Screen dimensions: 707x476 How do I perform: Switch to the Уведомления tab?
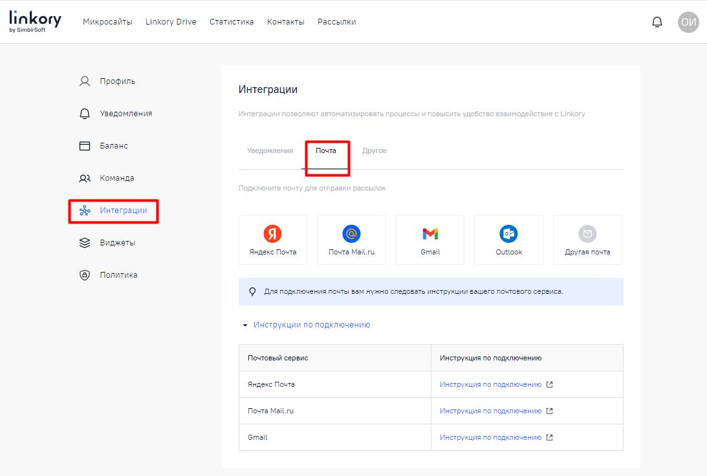pyautogui.click(x=270, y=150)
